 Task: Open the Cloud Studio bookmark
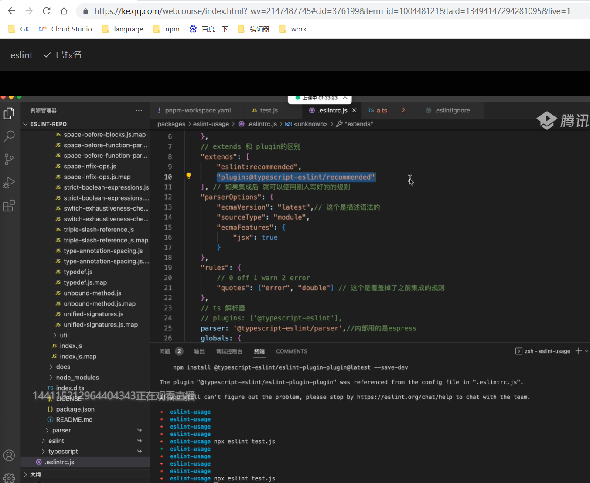click(66, 29)
